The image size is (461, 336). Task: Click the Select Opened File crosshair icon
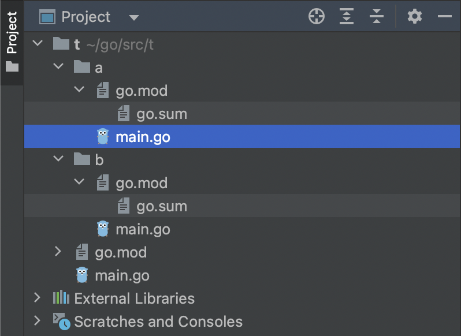[317, 17]
